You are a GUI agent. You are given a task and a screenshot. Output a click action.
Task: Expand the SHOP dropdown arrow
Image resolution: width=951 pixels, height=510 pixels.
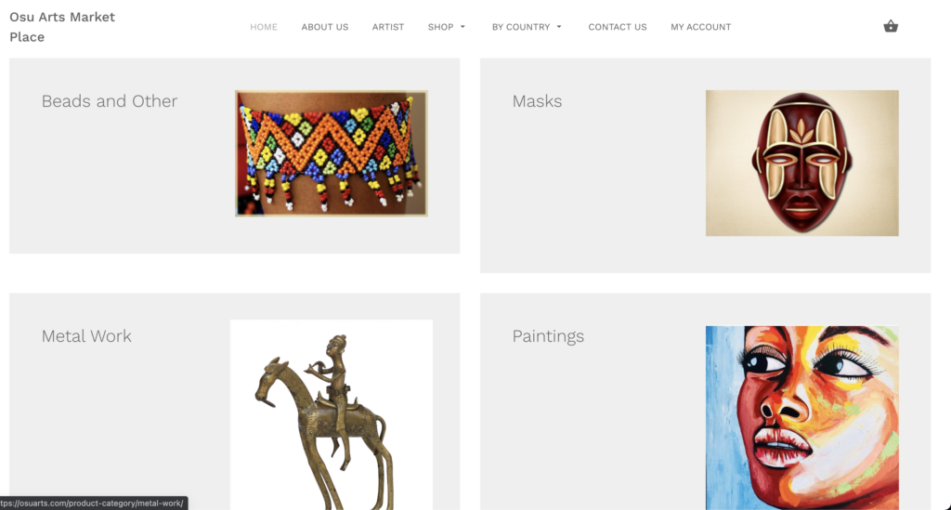pos(462,27)
